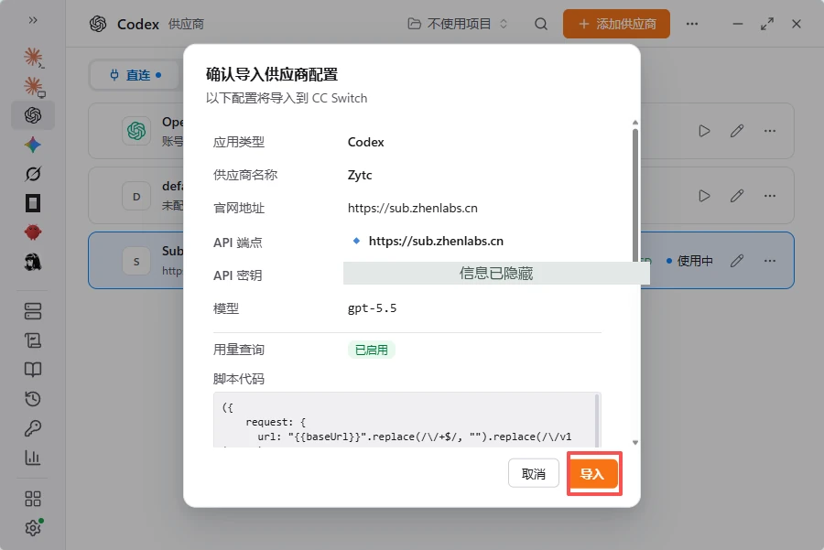Click the dialog scrollbar down arrow

point(635,443)
